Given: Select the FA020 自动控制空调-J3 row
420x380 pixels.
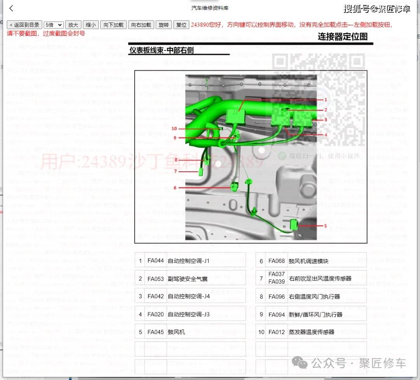Looking at the screenshot, I should [190, 314].
